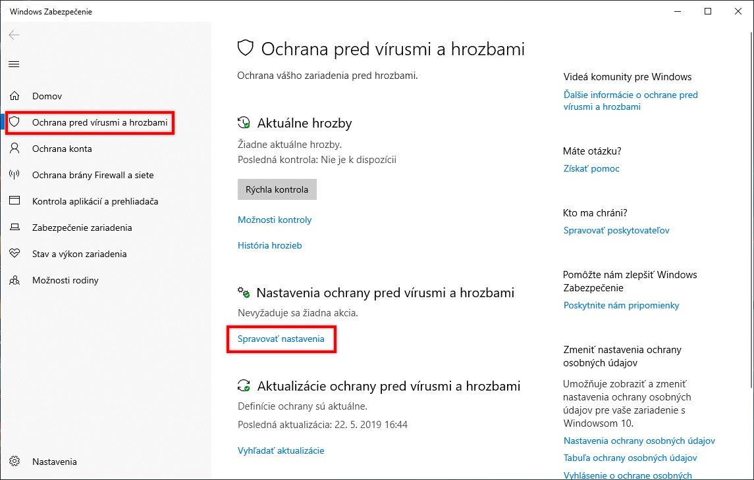Viewport: 754px width, 480px height.
Task: Open Možnosti kontroly link
Action: 275,220
